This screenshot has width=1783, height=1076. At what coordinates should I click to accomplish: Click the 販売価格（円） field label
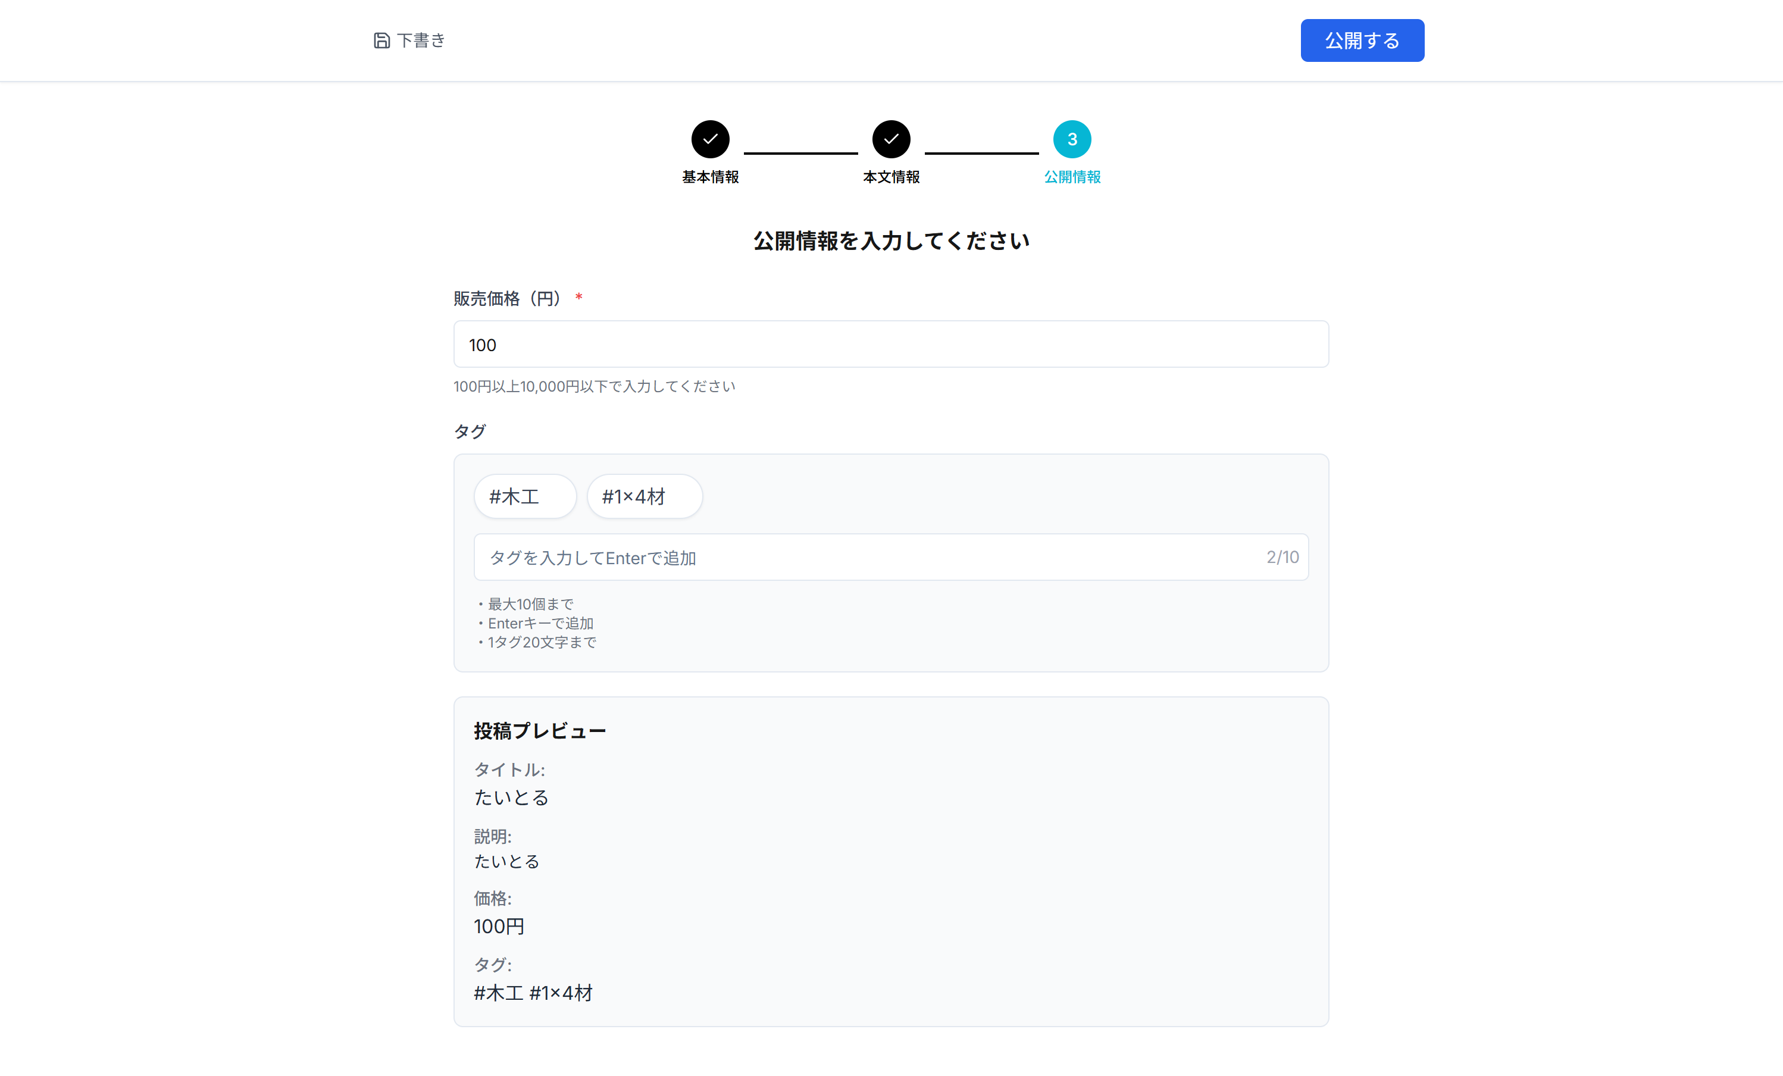click(x=507, y=299)
